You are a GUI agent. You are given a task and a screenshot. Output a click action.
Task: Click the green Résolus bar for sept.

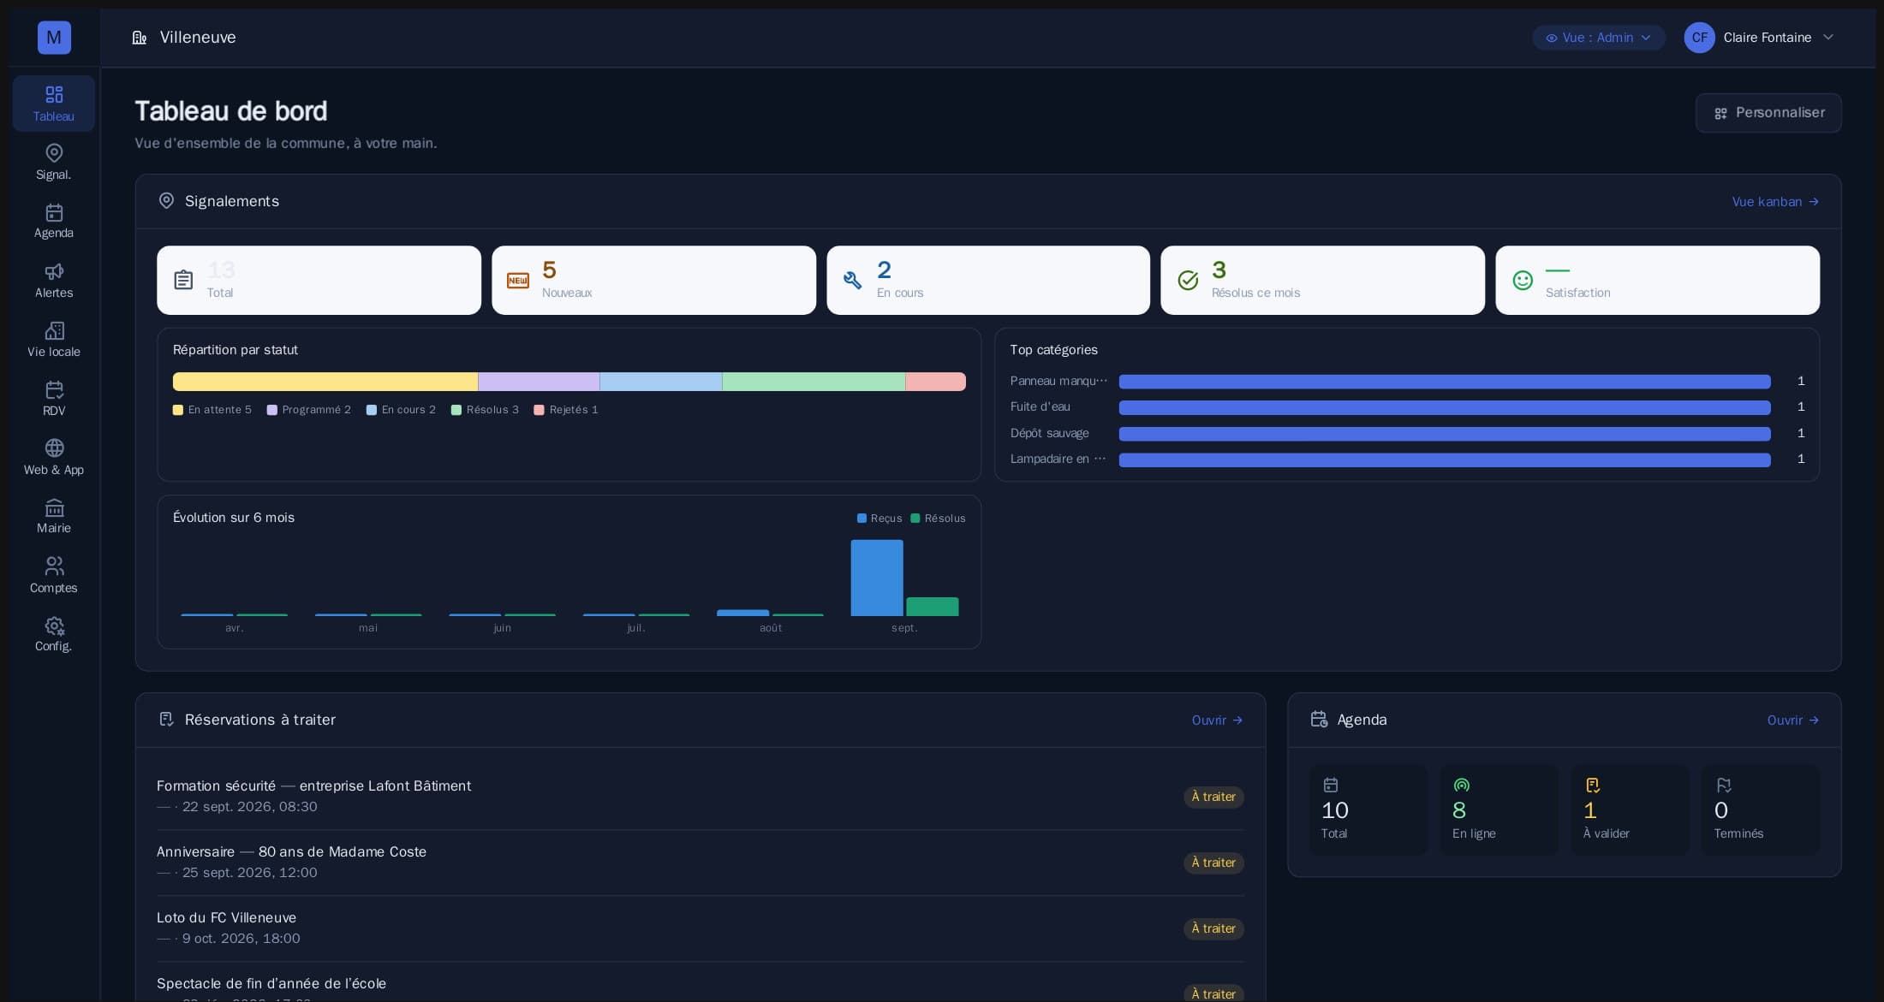(933, 607)
